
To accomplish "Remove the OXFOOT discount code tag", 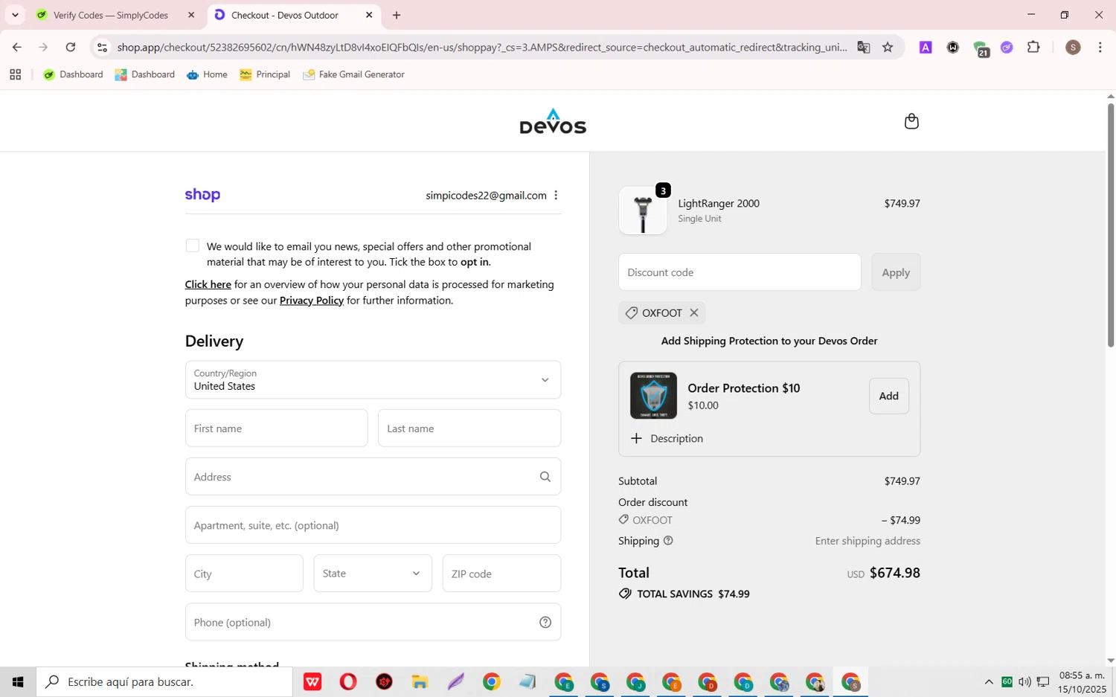I will coord(694,312).
